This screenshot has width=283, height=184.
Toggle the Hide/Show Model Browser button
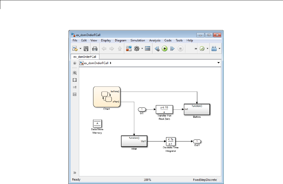click(75, 172)
